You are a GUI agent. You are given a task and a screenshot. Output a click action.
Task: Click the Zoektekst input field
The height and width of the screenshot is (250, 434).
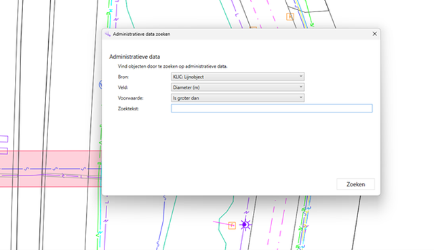(x=271, y=108)
